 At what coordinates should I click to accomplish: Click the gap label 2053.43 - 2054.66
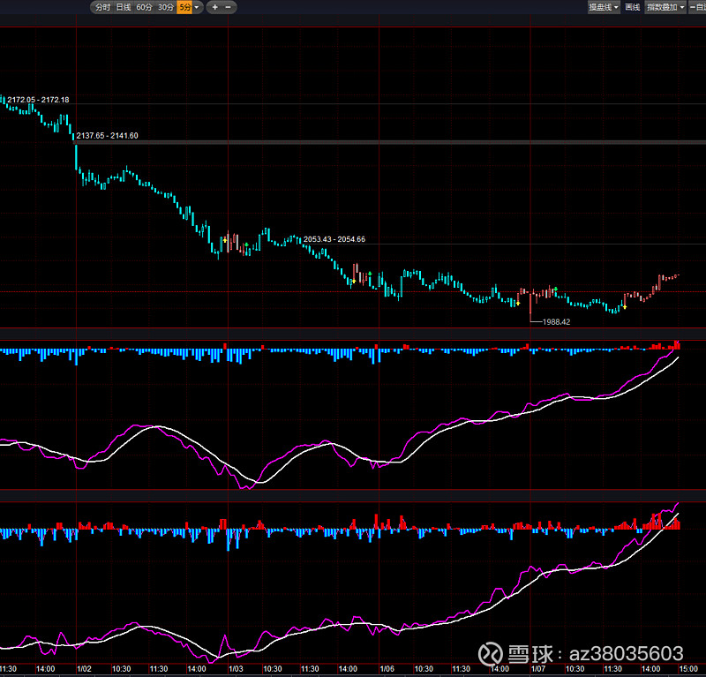tap(334, 239)
